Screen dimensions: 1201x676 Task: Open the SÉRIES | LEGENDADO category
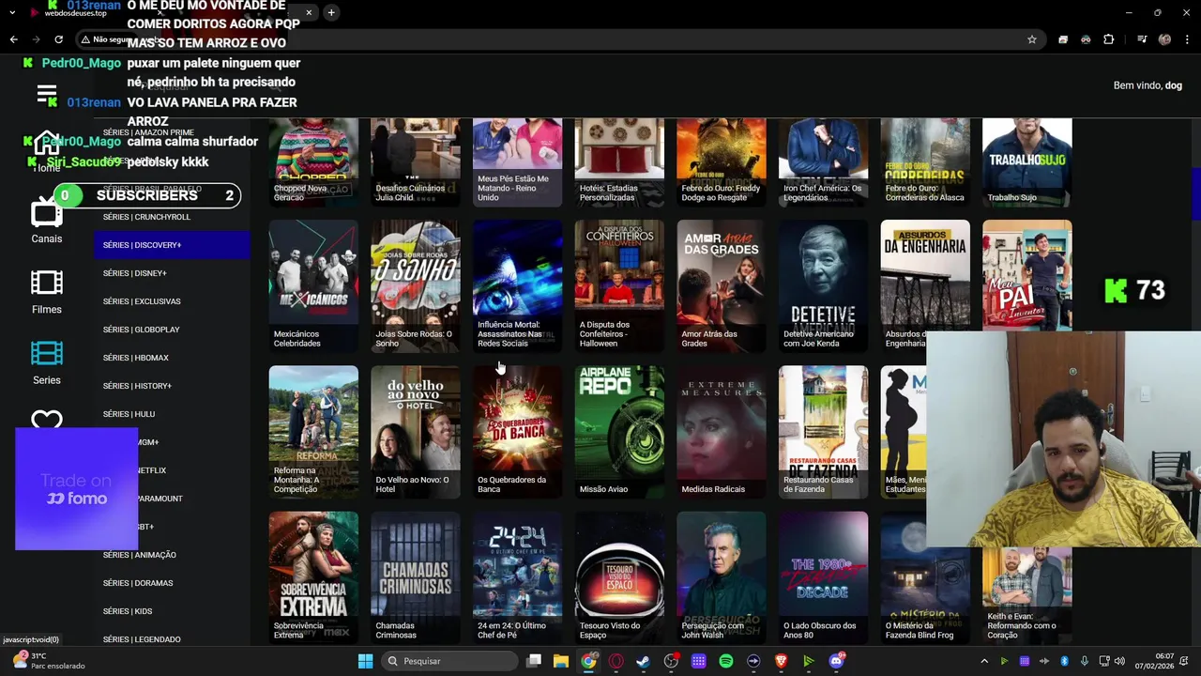(172, 639)
